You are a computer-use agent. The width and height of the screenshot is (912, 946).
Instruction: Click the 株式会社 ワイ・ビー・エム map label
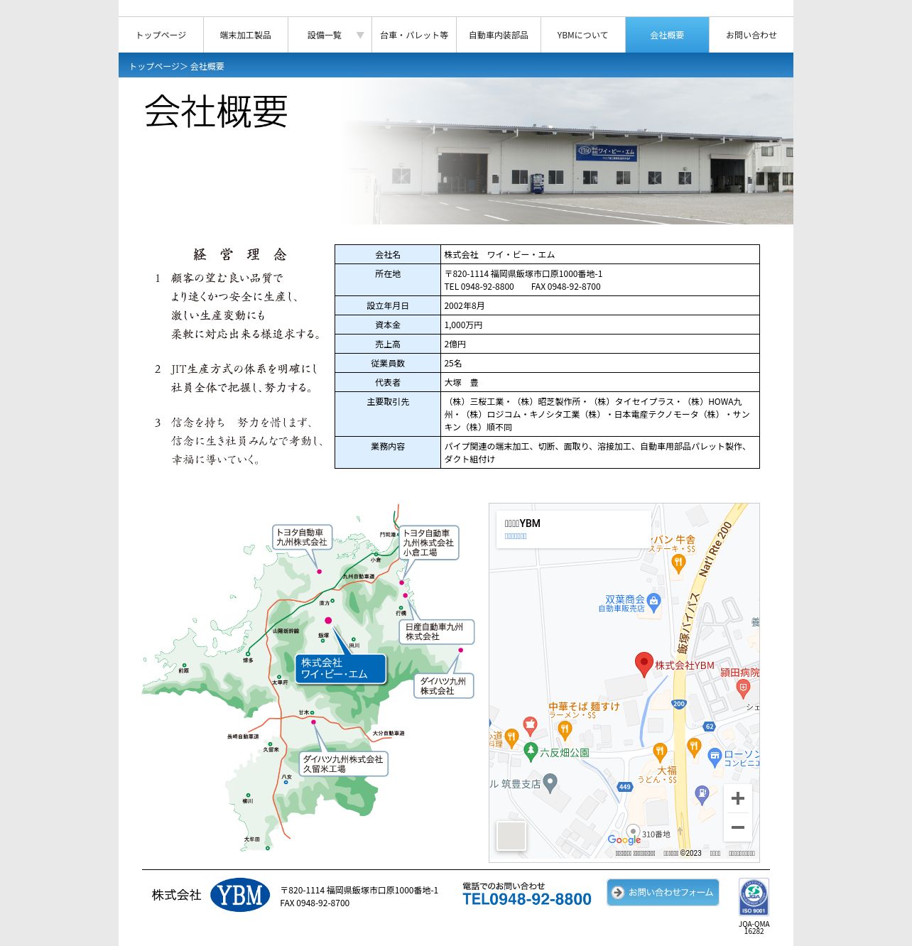[341, 668]
